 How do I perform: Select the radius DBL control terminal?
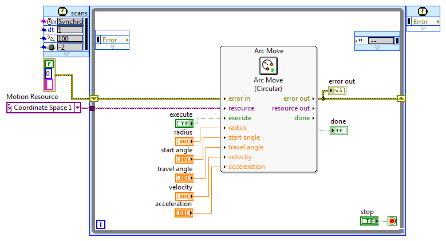click(184, 140)
